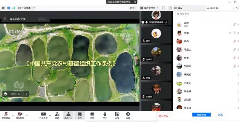Open the three-dots more menu in side panel

click(x=234, y=8)
